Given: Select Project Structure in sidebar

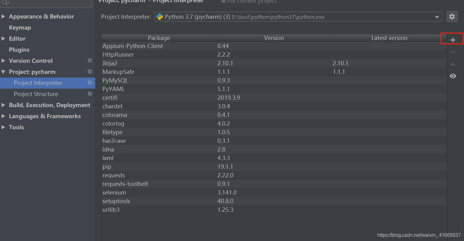Looking at the screenshot, I should 48,94.
